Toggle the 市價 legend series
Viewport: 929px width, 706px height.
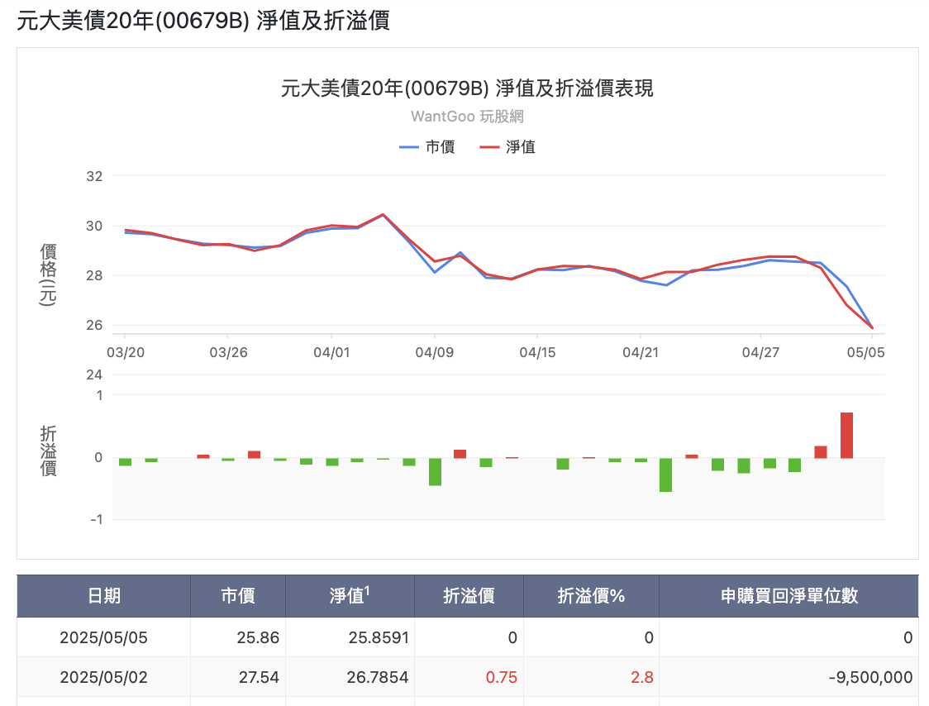tap(426, 147)
